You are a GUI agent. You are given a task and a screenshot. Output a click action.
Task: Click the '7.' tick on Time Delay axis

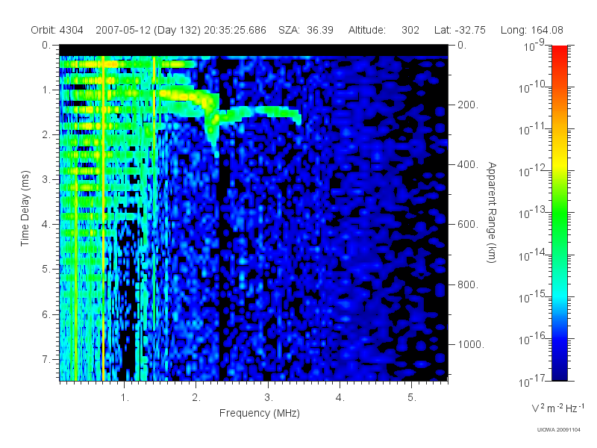click(46, 359)
